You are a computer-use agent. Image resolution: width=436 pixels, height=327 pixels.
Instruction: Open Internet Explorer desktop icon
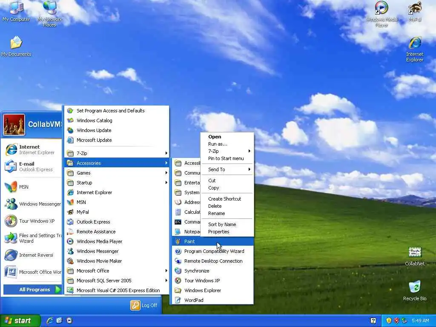click(415, 49)
